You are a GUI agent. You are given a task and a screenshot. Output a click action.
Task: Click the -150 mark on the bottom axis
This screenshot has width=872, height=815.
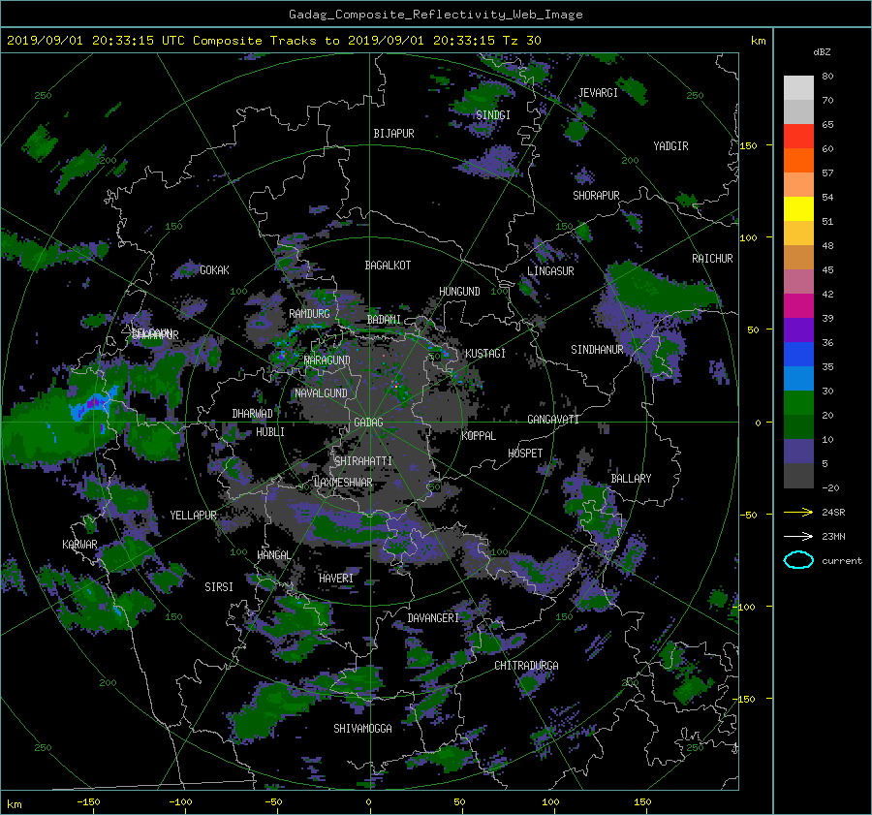(88, 801)
